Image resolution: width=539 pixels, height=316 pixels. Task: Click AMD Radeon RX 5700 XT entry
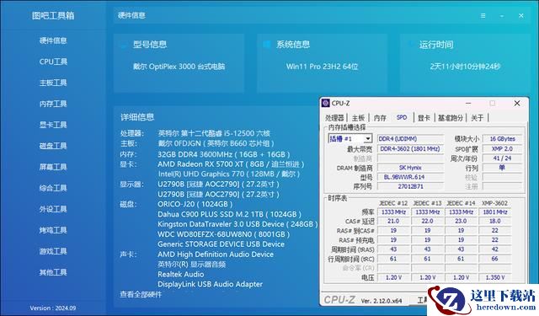(231, 164)
